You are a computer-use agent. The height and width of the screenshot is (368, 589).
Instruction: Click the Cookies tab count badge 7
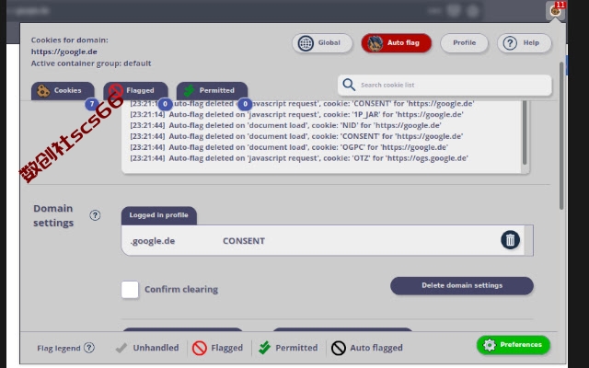coord(92,104)
